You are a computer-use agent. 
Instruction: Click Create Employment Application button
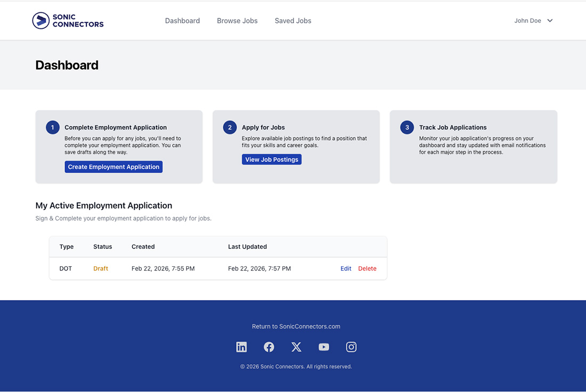click(x=113, y=167)
